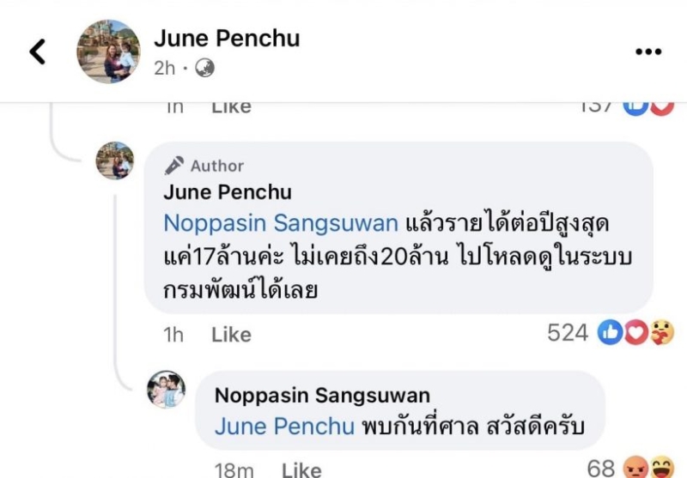Image resolution: width=687 pixels, height=478 pixels.
Task: Tap the Author microphone badge icon
Action: click(174, 166)
